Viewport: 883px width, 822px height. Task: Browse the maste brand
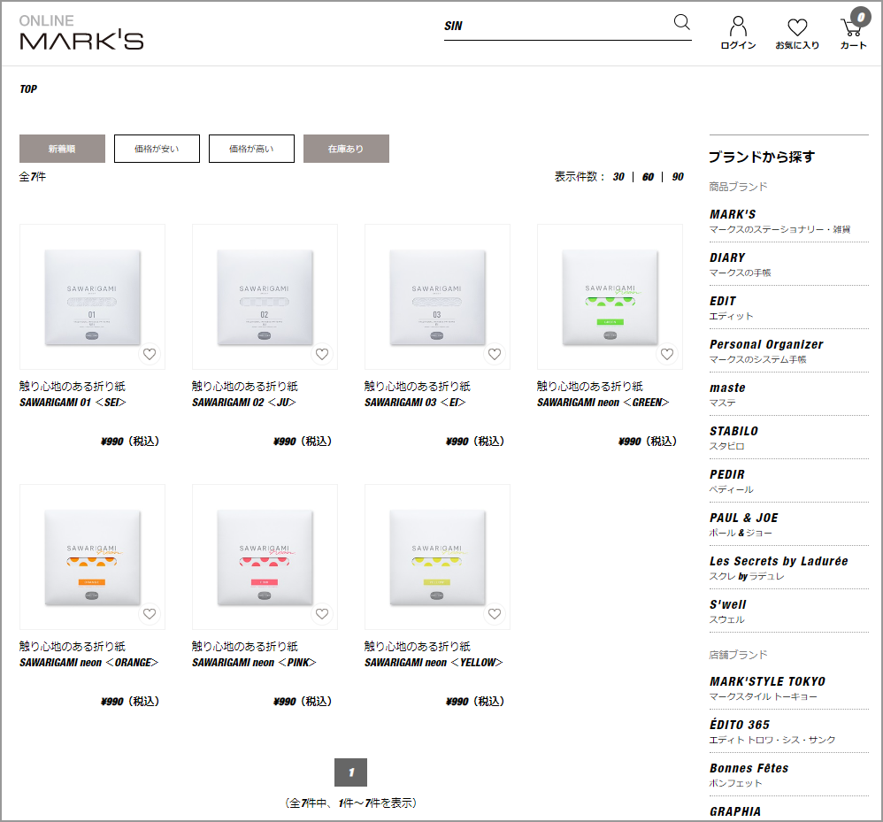coord(788,394)
